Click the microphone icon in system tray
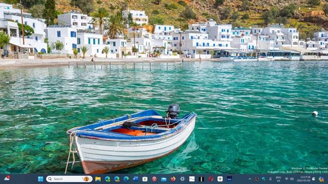 [x=270, y=179]
